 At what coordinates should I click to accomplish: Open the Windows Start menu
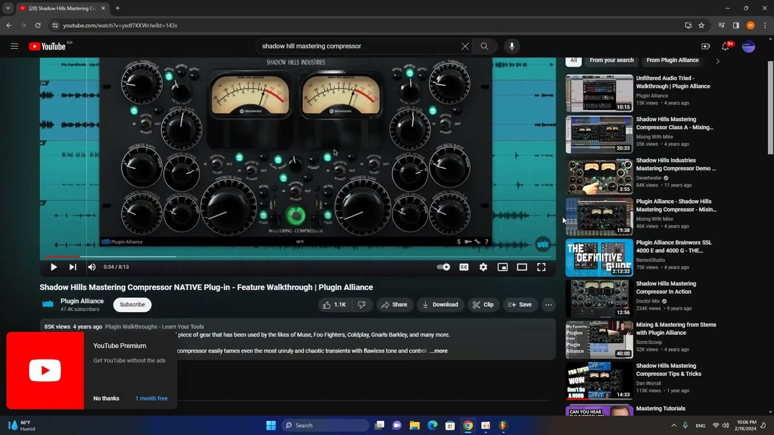click(271, 425)
